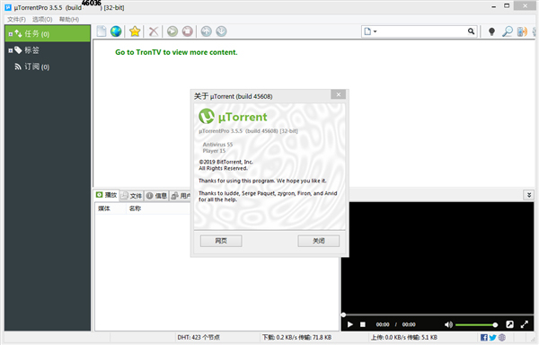The height and width of the screenshot is (345, 539).
Task: Expand the 标签 tree node
Action: [x=10, y=50]
